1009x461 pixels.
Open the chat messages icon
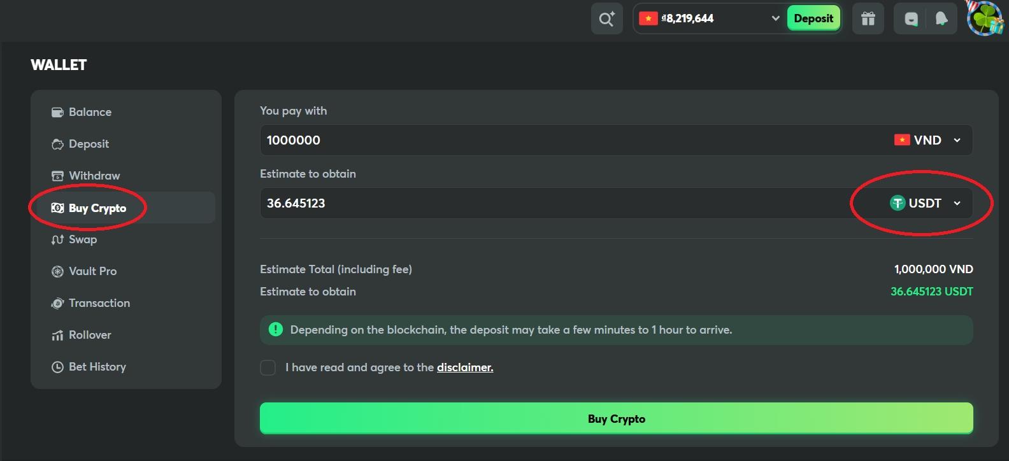point(911,18)
